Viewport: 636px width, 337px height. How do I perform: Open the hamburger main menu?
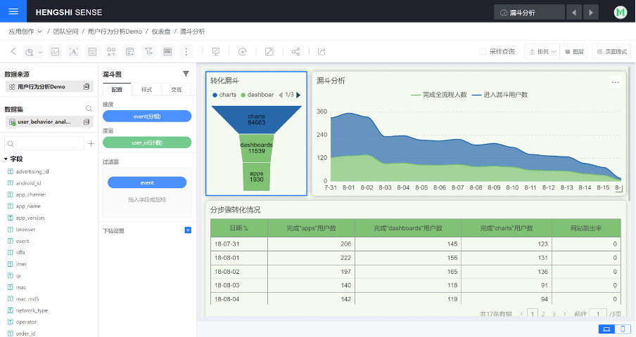click(13, 12)
